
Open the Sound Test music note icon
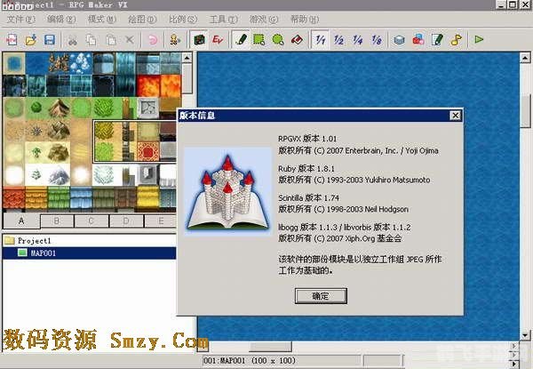pos(457,40)
